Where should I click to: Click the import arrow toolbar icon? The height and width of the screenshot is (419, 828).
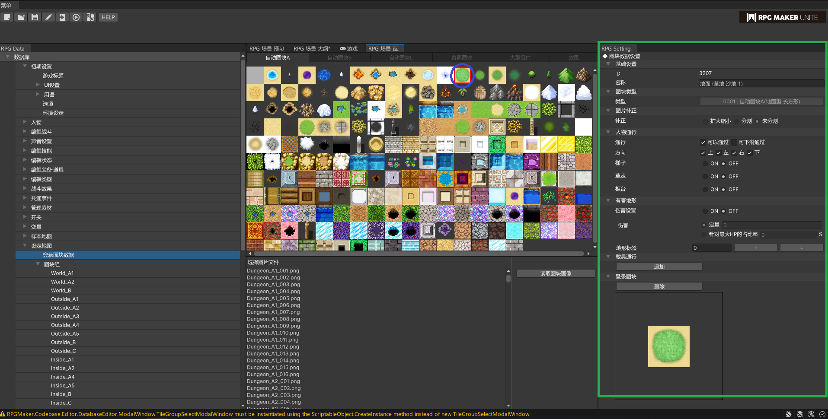click(x=62, y=17)
